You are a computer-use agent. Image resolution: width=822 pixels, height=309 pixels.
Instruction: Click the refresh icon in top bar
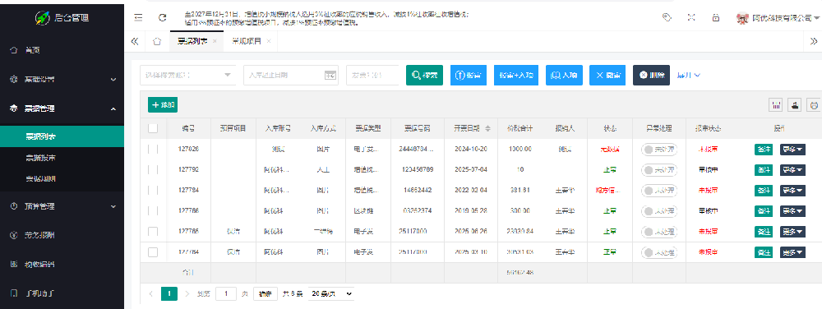pyautogui.click(x=163, y=17)
